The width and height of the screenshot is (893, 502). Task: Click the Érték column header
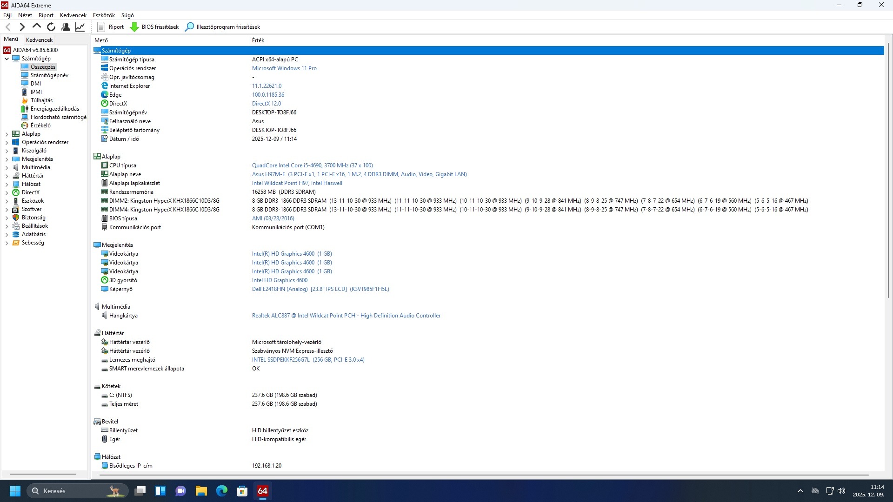click(x=258, y=40)
